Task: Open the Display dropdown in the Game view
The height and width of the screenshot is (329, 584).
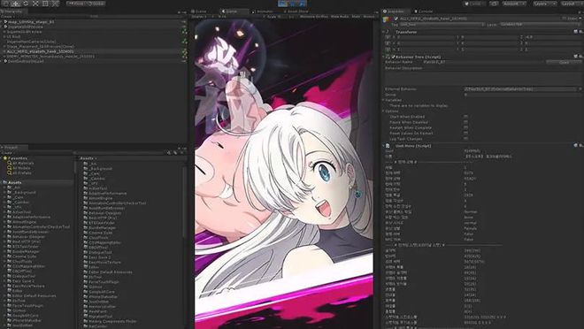Action: pos(204,17)
